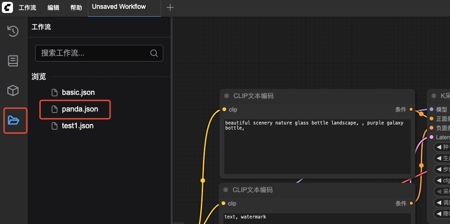Click the upper CLIP文本编码 node title

pos(253,96)
